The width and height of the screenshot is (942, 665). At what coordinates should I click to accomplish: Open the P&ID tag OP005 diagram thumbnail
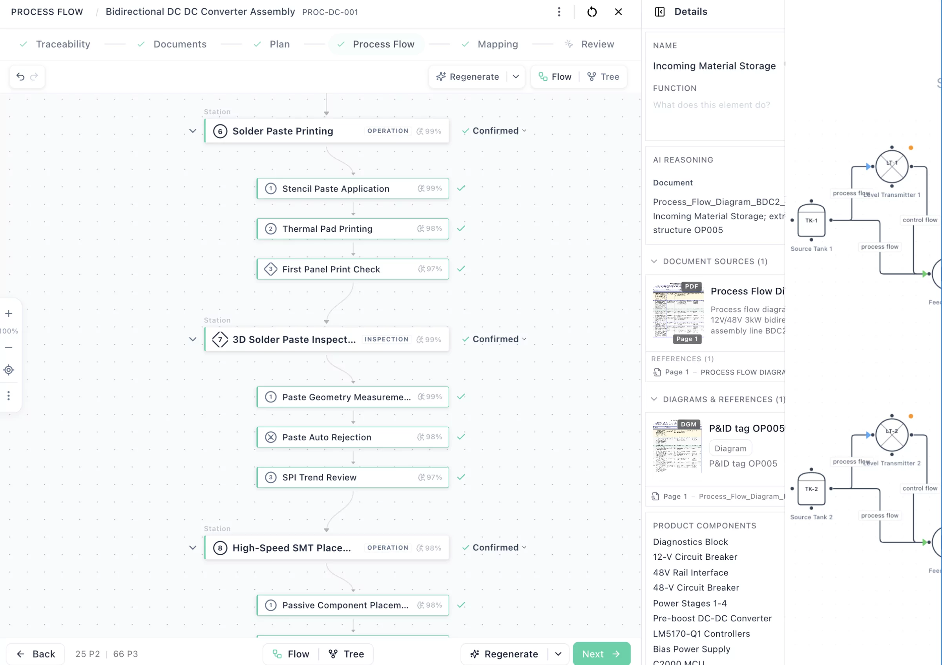click(677, 447)
